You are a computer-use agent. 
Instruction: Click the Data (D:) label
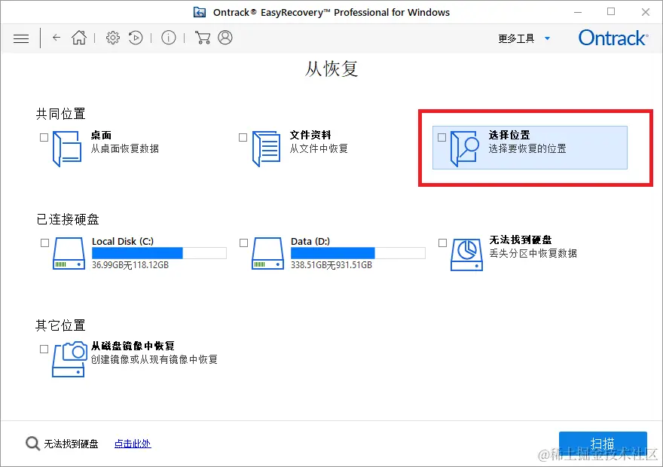pos(310,241)
